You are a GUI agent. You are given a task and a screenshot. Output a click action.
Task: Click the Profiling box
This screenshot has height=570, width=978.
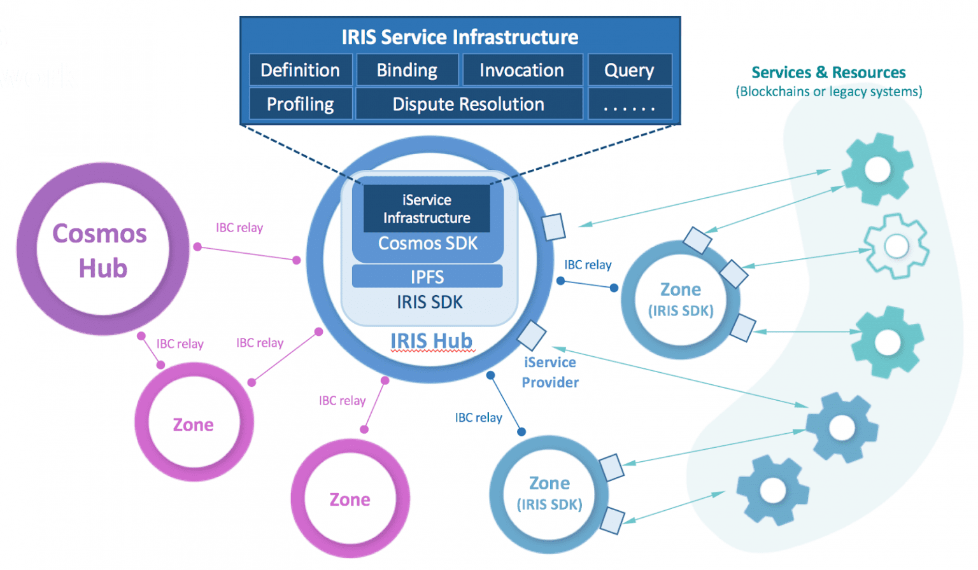pyautogui.click(x=301, y=104)
